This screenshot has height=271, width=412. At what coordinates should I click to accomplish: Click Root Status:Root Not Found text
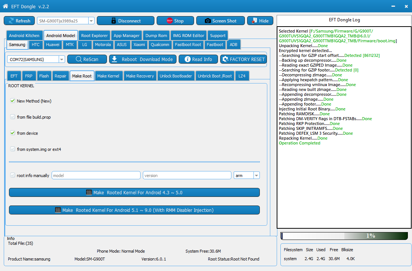234,259
